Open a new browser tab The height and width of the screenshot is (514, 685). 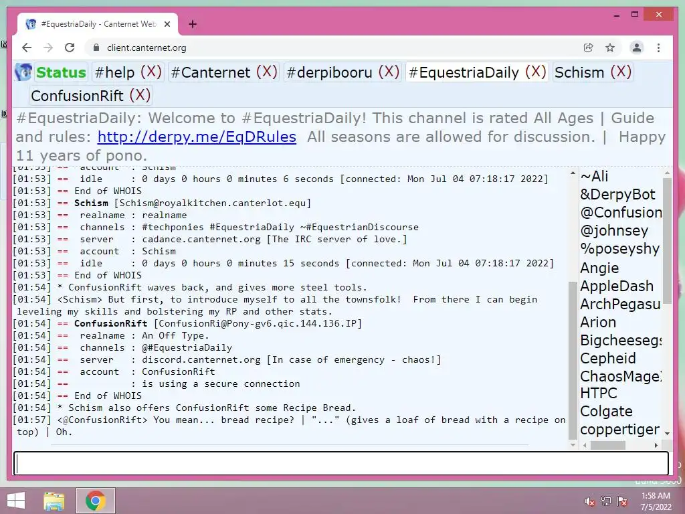193,24
